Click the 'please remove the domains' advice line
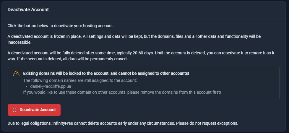289x133 pixels. click(x=165, y=92)
